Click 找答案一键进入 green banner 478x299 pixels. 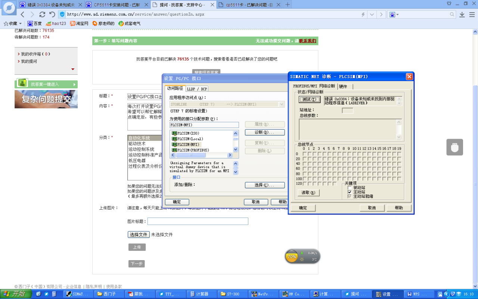tap(46, 84)
